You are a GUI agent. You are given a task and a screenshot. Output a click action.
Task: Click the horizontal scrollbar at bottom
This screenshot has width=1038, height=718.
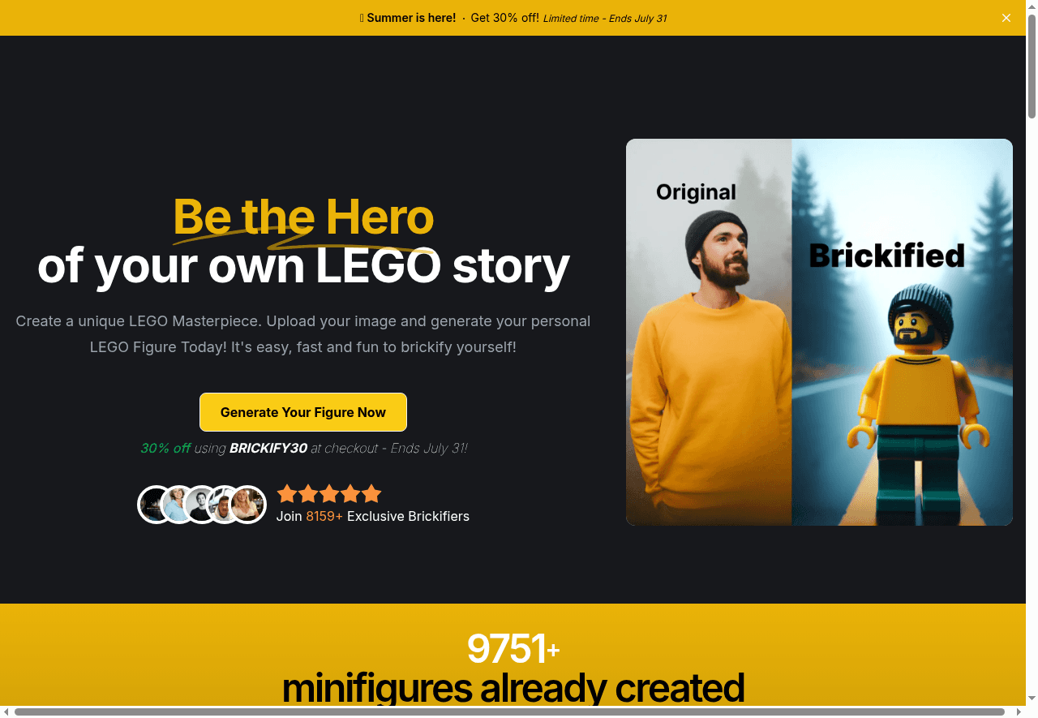pyautogui.click(x=509, y=712)
